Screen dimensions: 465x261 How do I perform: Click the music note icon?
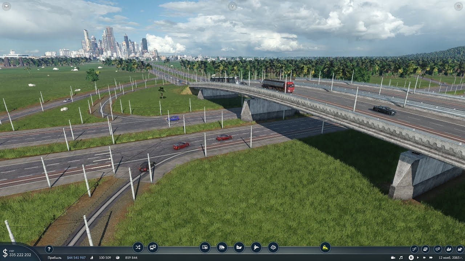coord(401,257)
